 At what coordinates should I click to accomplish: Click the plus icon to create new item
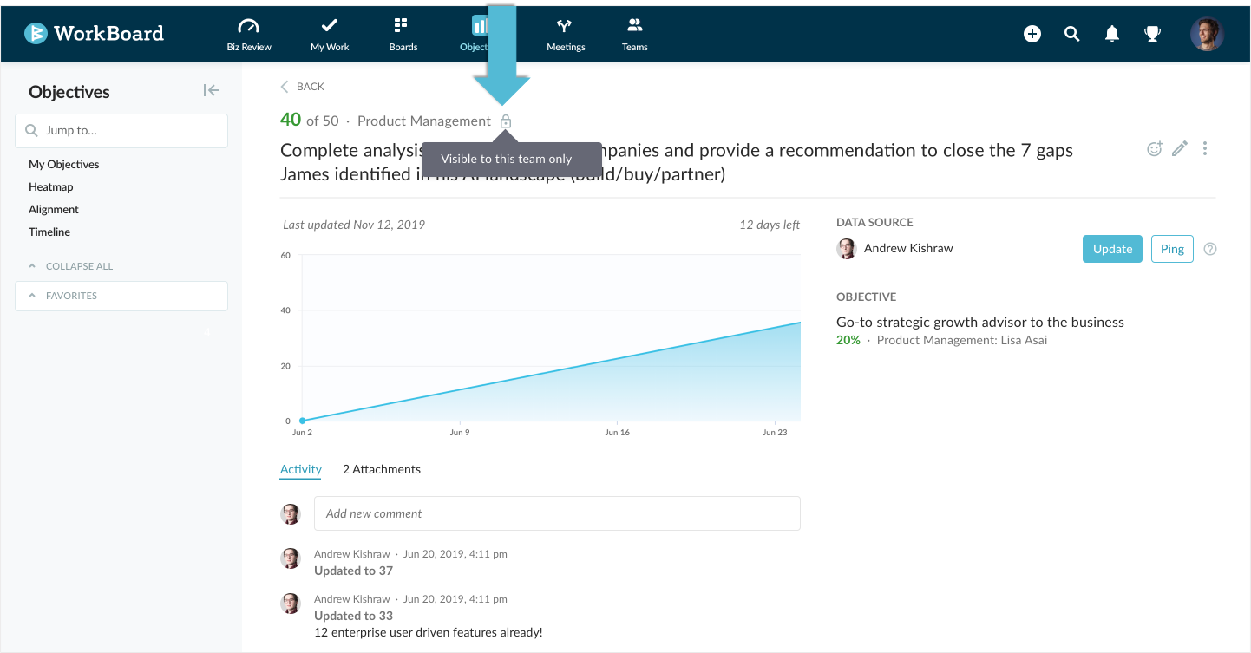click(1032, 34)
